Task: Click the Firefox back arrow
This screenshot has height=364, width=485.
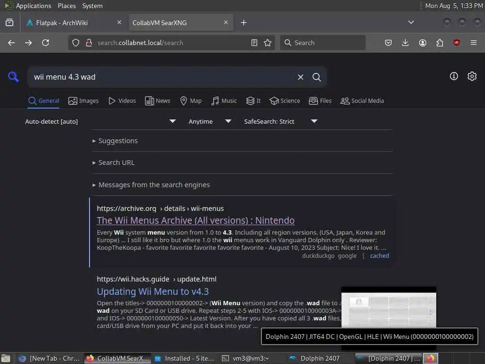Action: [11, 43]
